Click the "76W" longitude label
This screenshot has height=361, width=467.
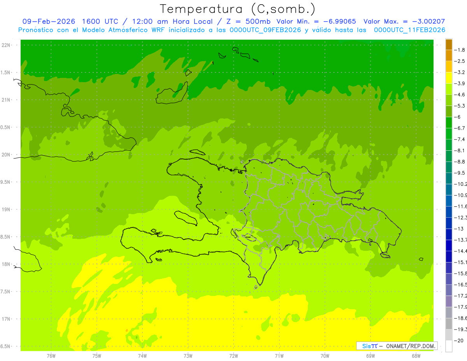coord(51,356)
